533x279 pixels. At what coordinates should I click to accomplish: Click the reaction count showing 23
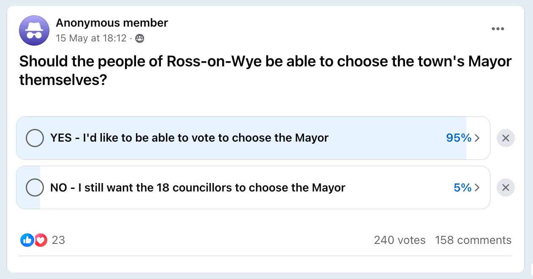[x=58, y=240]
